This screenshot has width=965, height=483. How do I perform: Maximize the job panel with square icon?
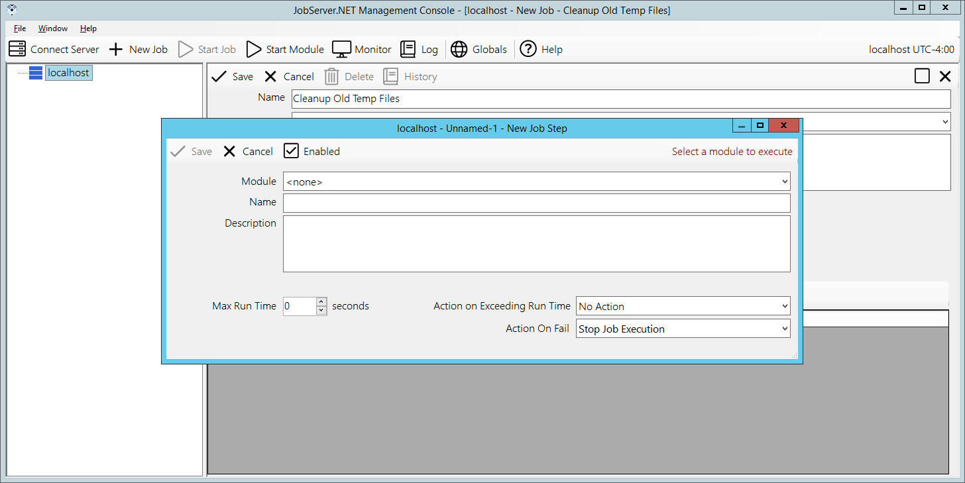922,76
